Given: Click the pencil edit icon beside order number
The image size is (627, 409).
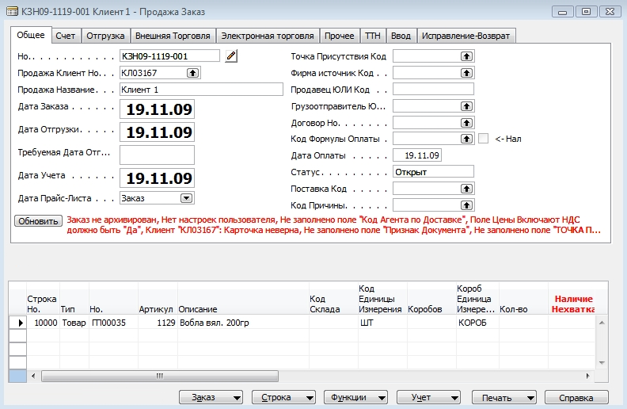Looking at the screenshot, I should click(x=231, y=56).
